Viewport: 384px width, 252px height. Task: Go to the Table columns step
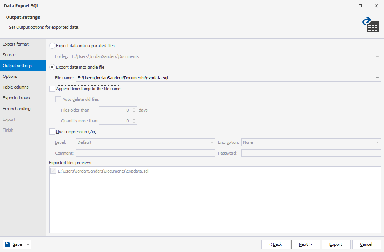point(16,87)
